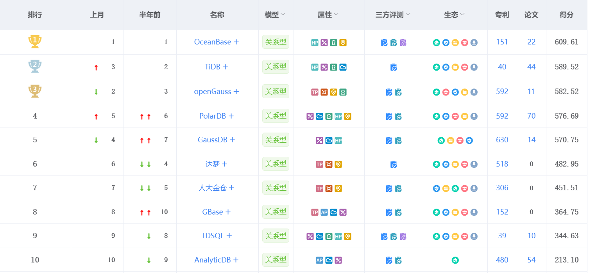The height and width of the screenshot is (273, 589).
Task: Click the blue cloud icon in TiDB row
Action: [x=343, y=67]
